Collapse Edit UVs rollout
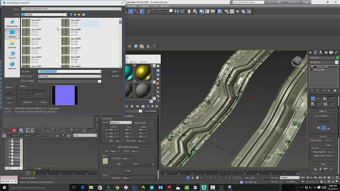340x191 pixels. tap(323, 111)
